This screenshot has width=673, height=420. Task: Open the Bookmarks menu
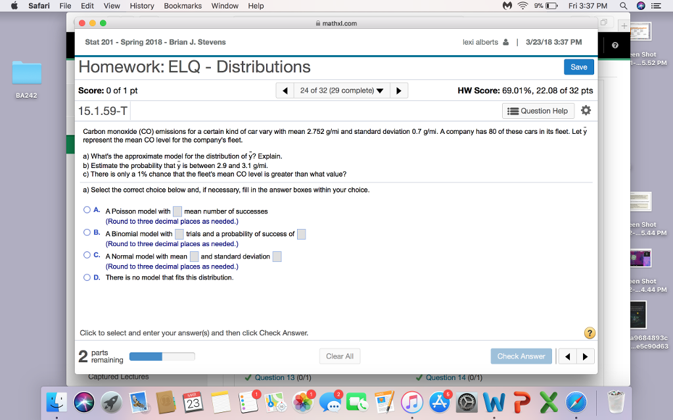coord(183,6)
